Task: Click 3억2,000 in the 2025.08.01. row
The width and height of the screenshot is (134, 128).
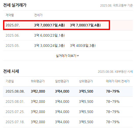Action: click(x=38, y=102)
